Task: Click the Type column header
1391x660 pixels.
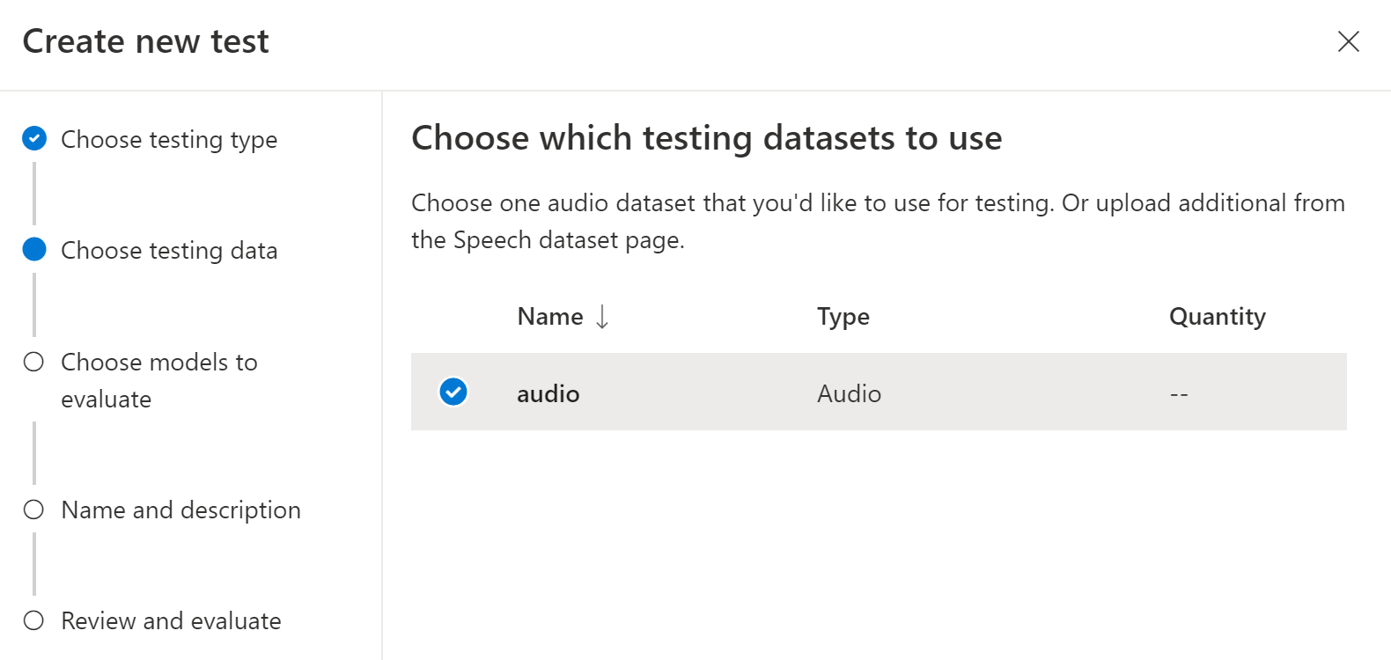Action: (843, 317)
